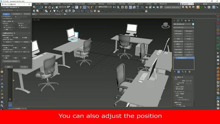This screenshot has height=124, width=220.
Task: Switch to the Motion command panel tab
Action: (x=186, y=21)
